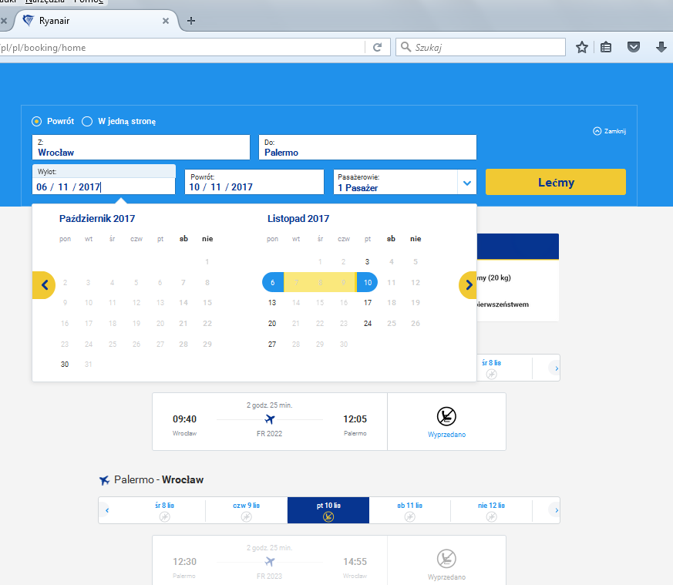Image resolution: width=673 pixels, height=585 pixels.
Task: Pick November 27 in the calendar
Action: [272, 345]
